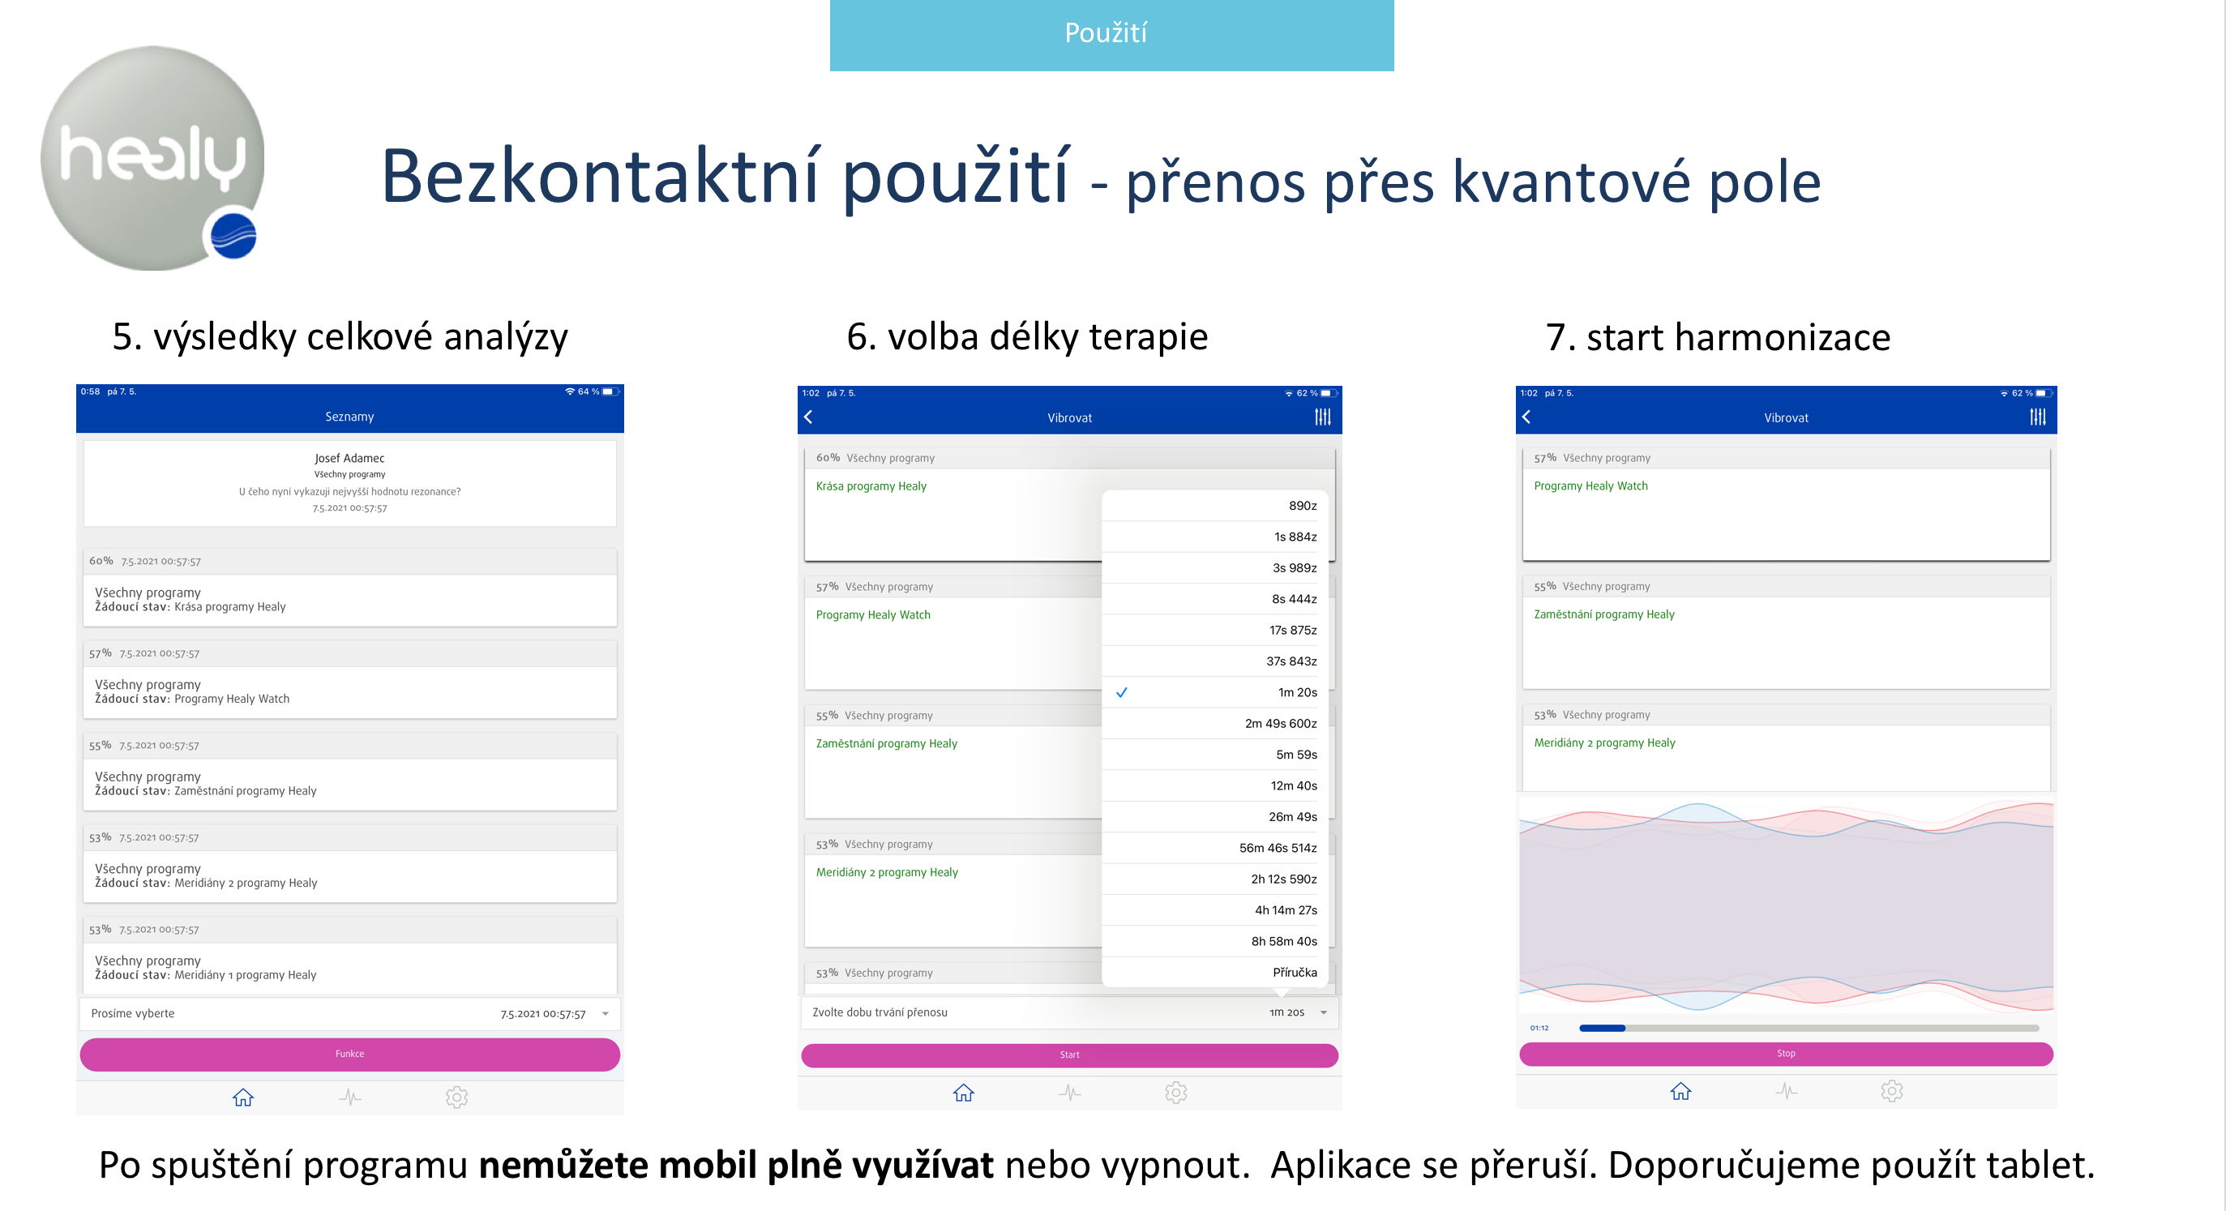Open the Zvolte dobu trvání přenosu dropdown
2226x1211 pixels.
click(x=1070, y=1012)
